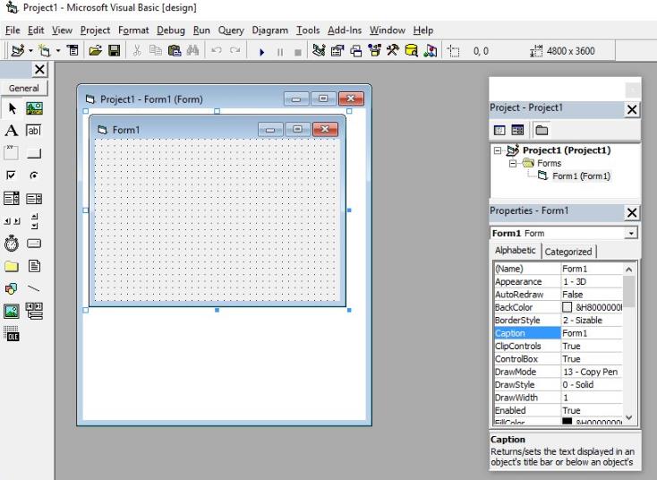Select Form1 (Form1) in project tree
Viewport: 657px width, 480px height.
coord(581,176)
